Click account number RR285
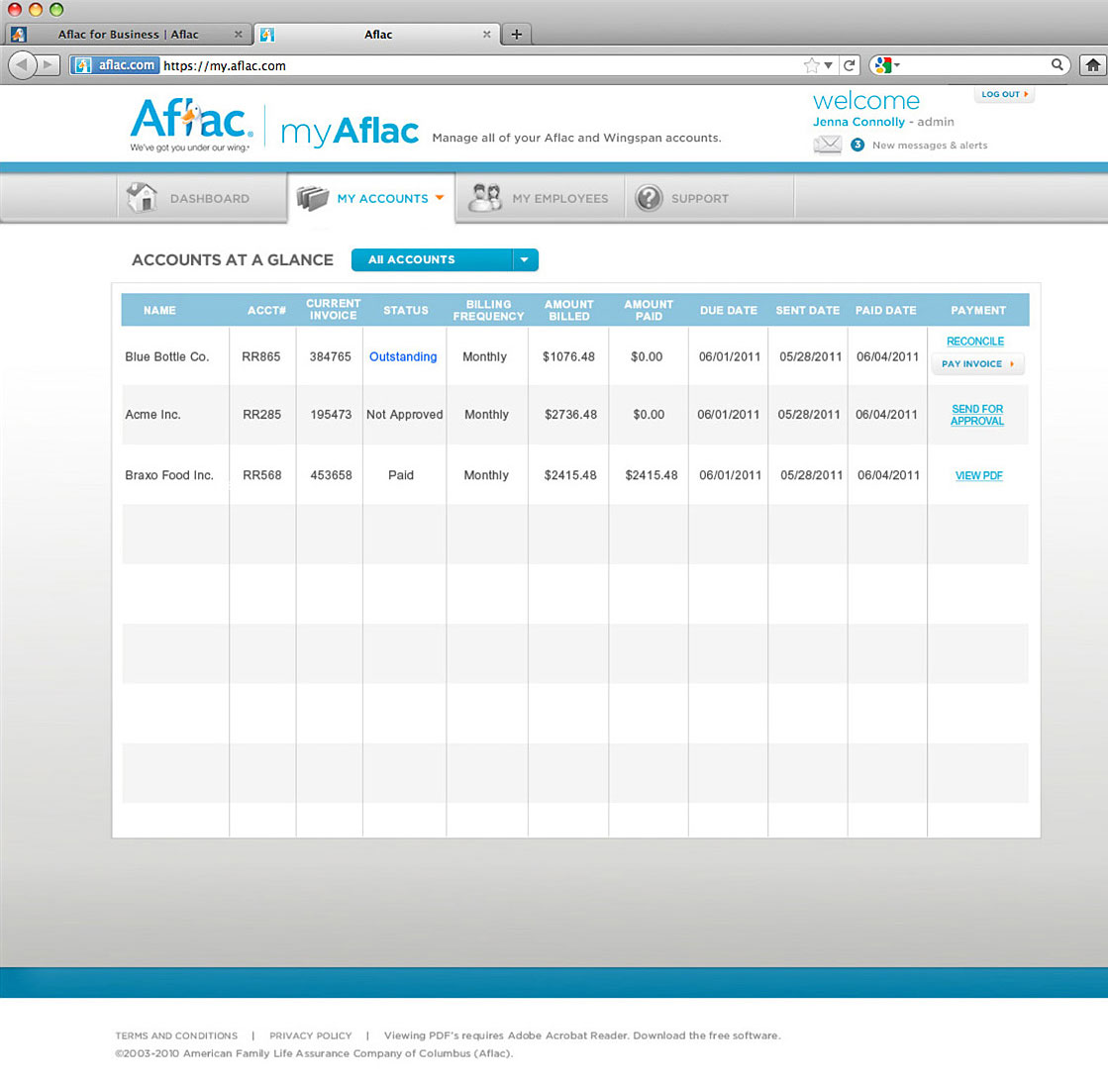The width and height of the screenshot is (1108, 1084). pyautogui.click(x=261, y=415)
